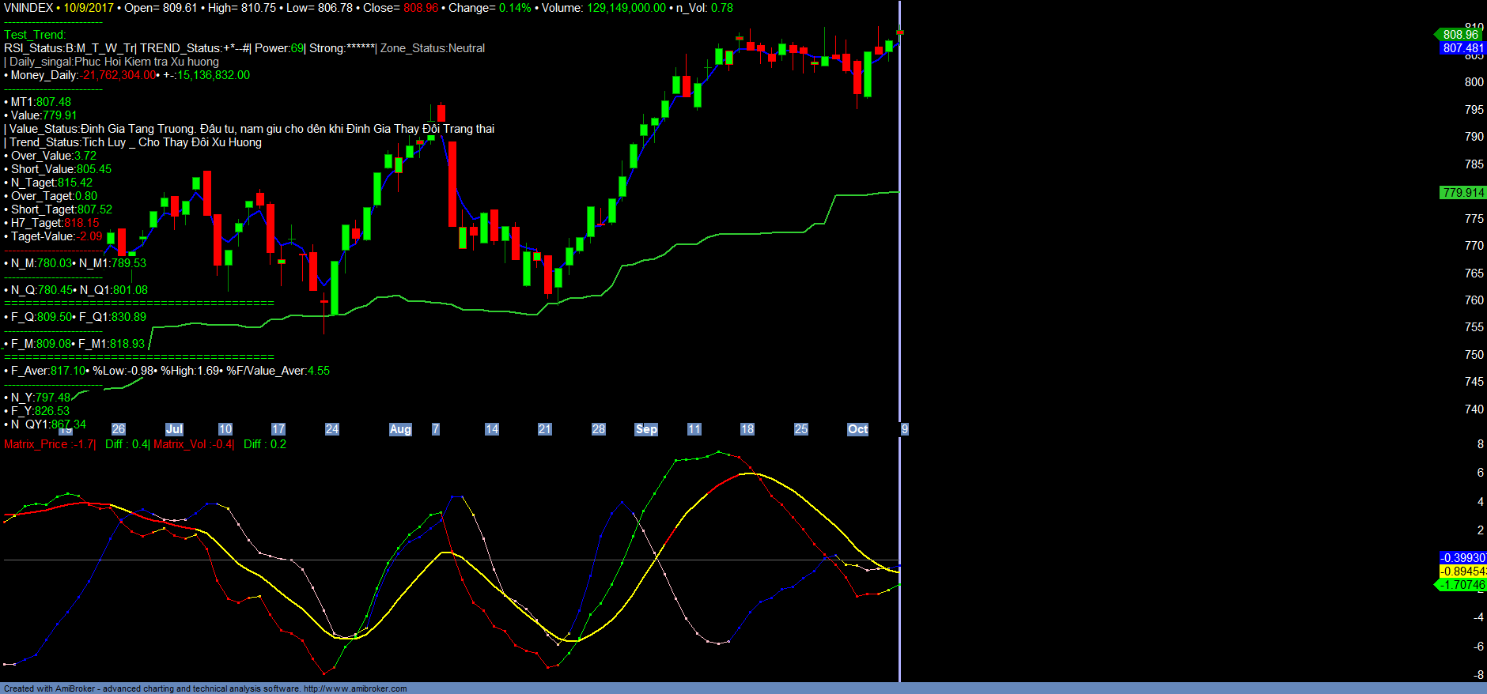The width and height of the screenshot is (1487, 694).
Task: Click the date 10/9/2017 in chart header
Action: (89, 8)
